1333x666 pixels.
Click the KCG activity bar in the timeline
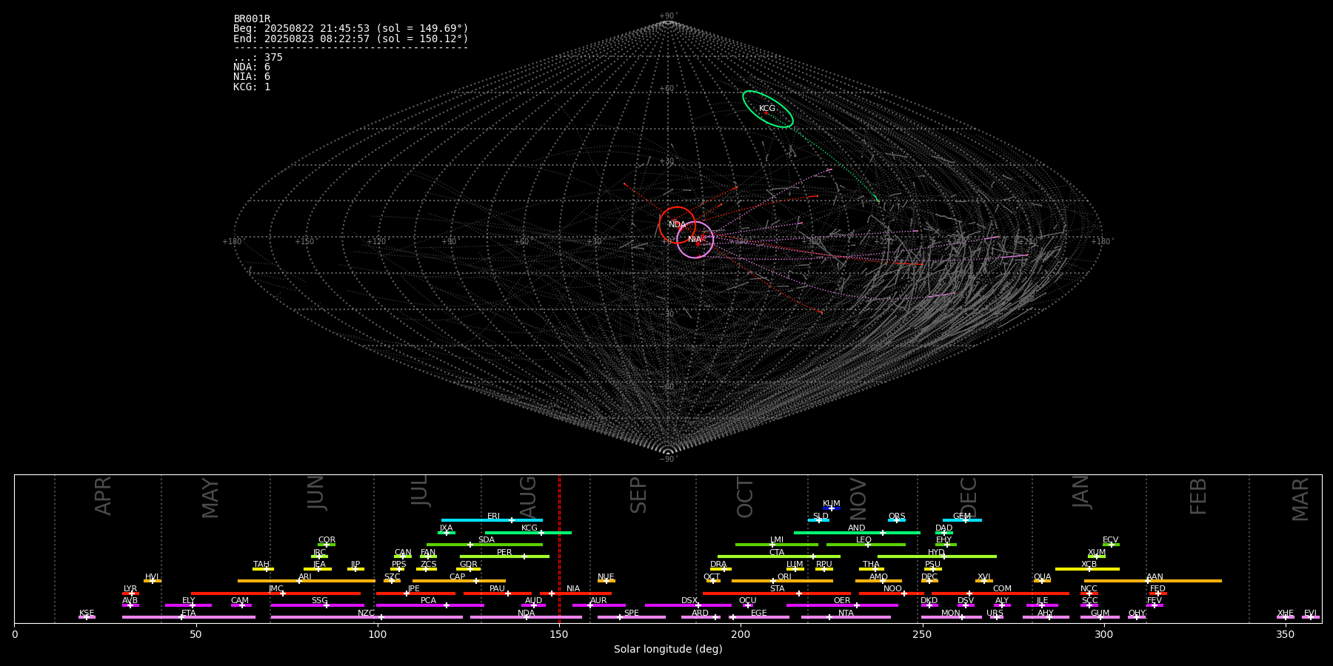pos(528,532)
